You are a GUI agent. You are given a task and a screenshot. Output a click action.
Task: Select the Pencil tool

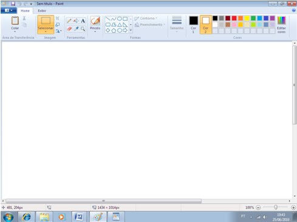(x=69, y=21)
